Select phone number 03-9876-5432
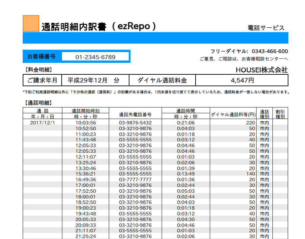305x239 pixels. pos(135,123)
